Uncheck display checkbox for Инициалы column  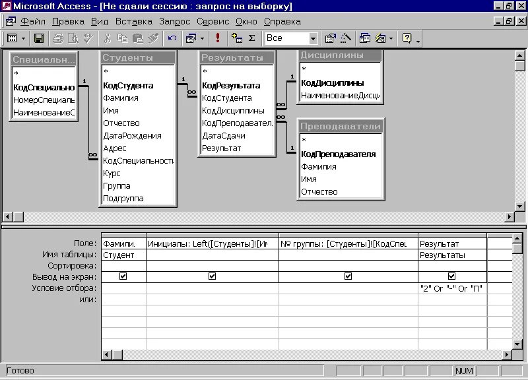(x=212, y=276)
